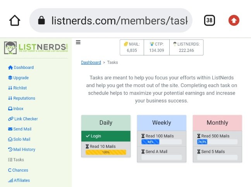
Task: Go to the Upgrade page
Action: [x=19, y=78]
